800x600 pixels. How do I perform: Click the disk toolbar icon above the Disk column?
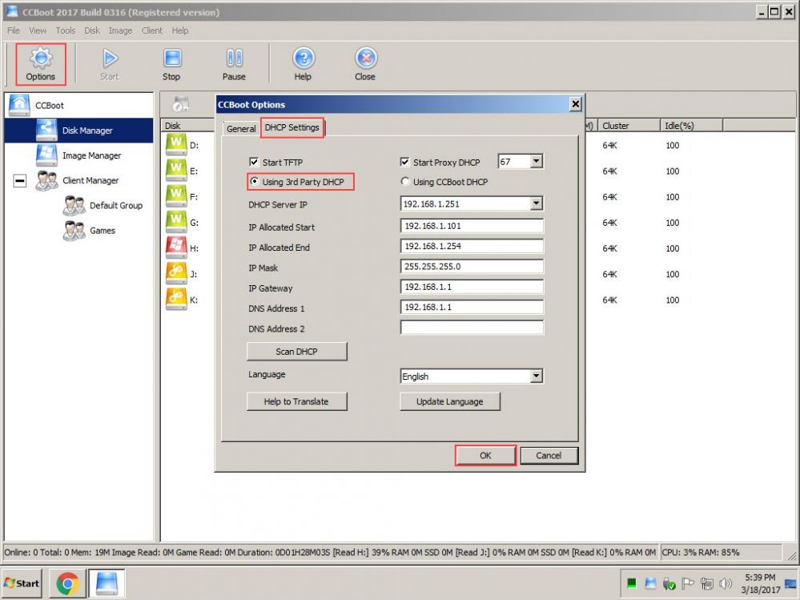(x=181, y=104)
